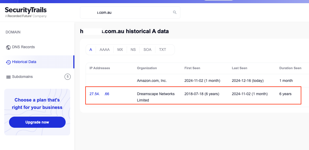309x150 pixels.
Task: Click the search magnifier icon
Action: tap(175, 12)
